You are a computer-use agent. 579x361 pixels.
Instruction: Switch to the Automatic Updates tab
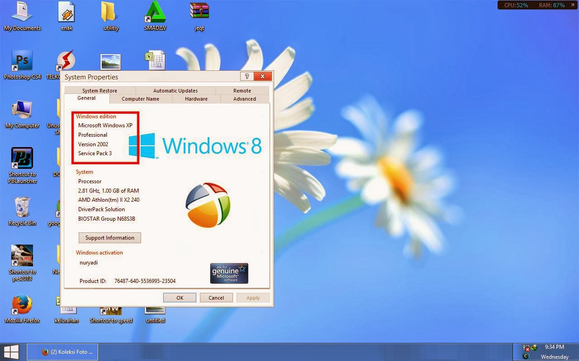tap(175, 90)
